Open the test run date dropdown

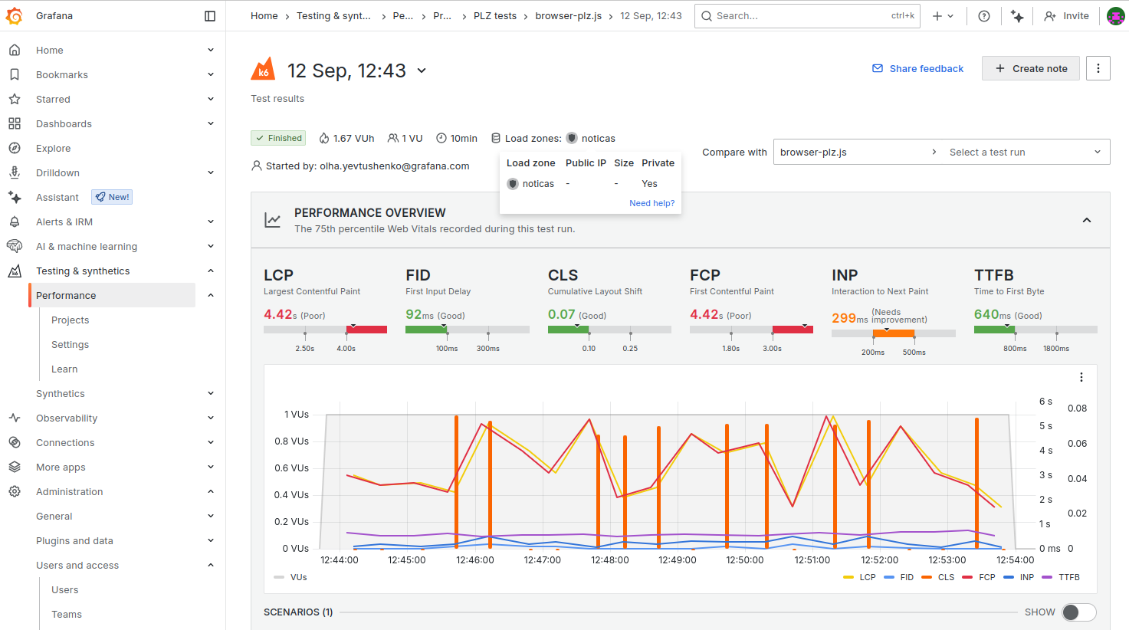421,71
